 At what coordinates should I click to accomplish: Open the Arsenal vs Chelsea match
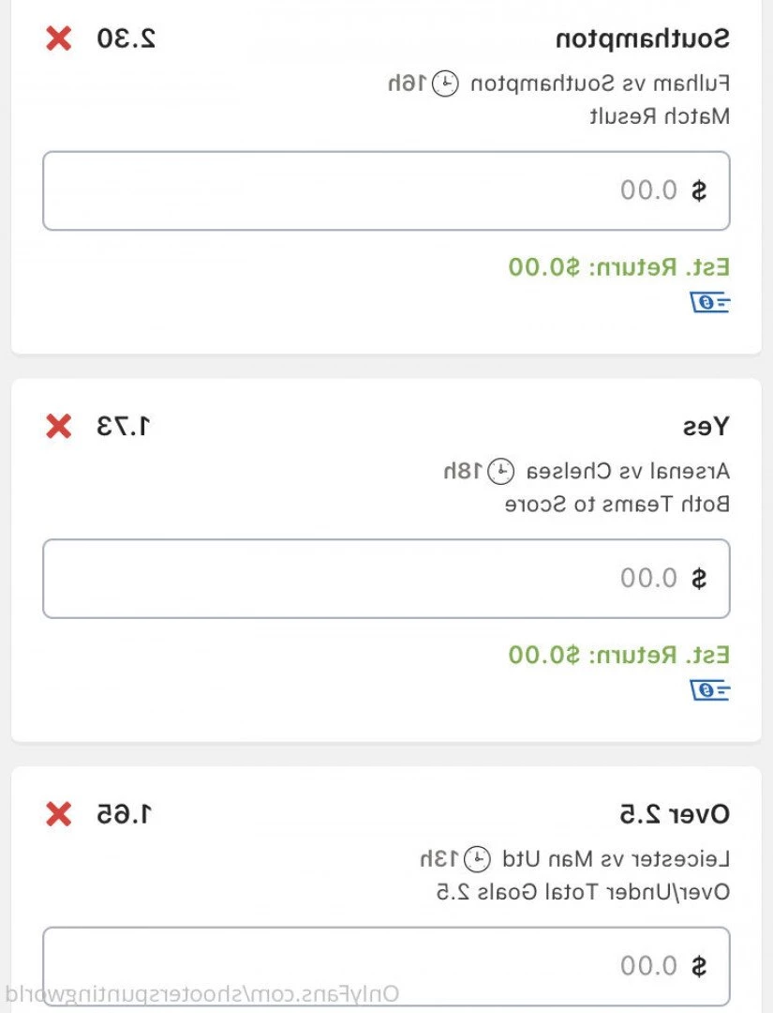point(626,471)
